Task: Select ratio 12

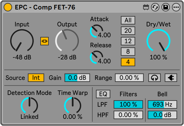Action: click(x=128, y=41)
